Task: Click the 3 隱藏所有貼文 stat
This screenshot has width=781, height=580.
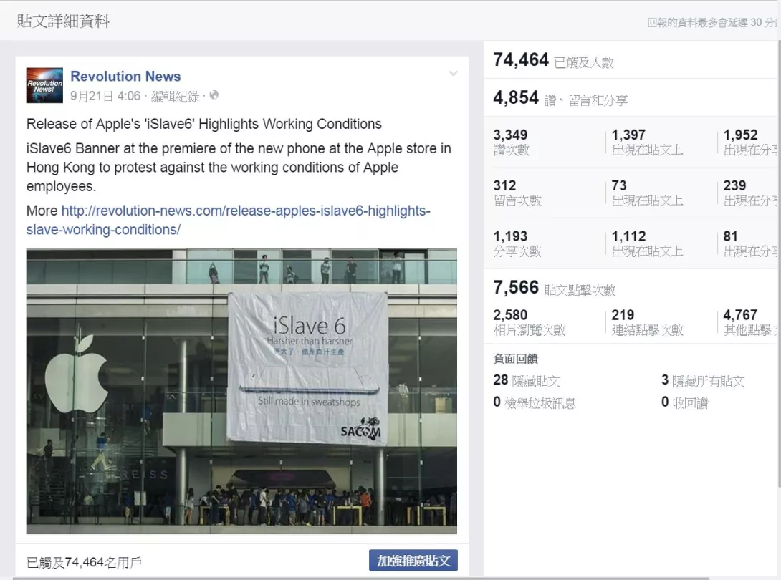Action: (703, 381)
